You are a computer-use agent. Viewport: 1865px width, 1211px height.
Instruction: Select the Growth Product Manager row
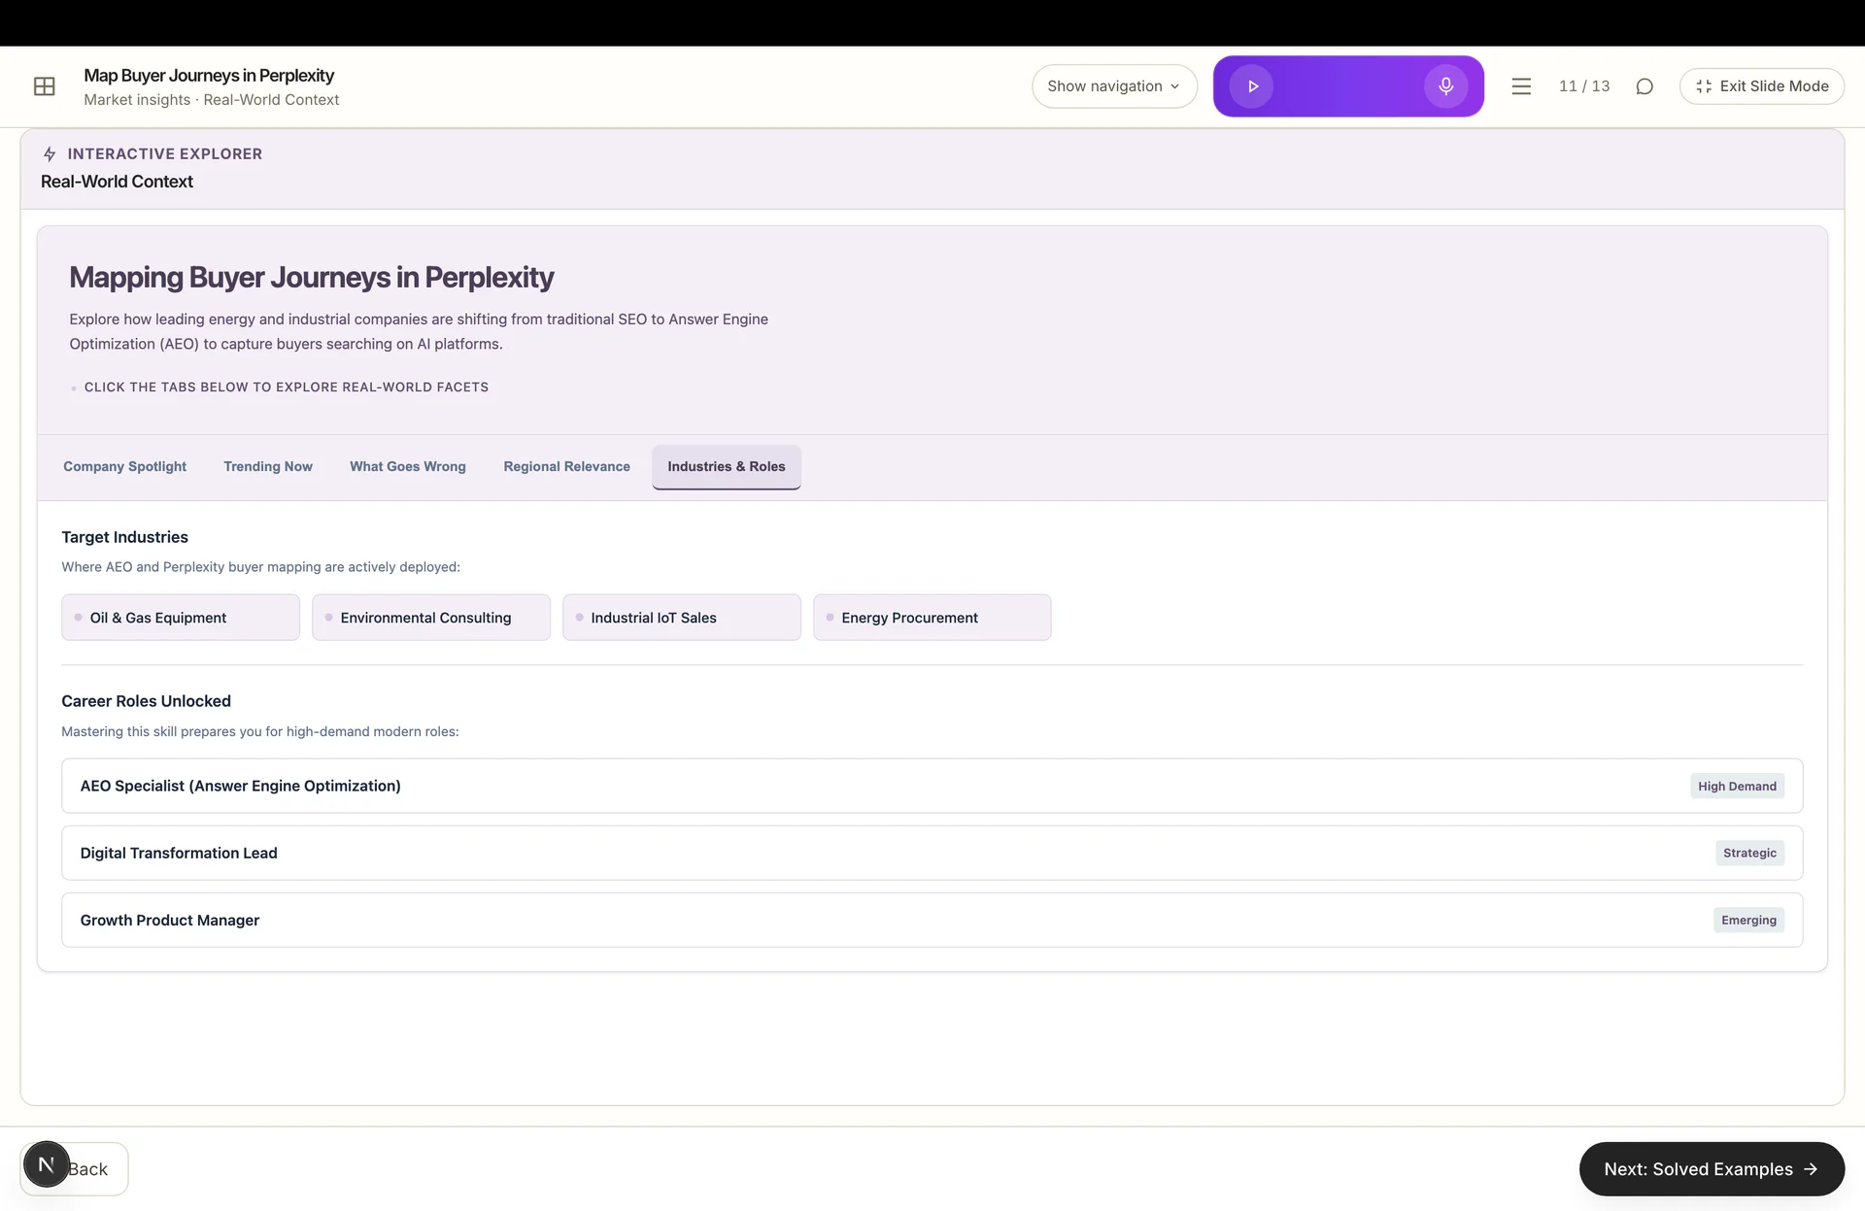click(932, 920)
